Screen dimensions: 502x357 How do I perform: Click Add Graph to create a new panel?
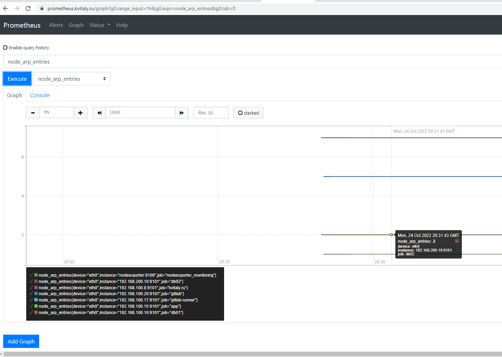coord(21,341)
